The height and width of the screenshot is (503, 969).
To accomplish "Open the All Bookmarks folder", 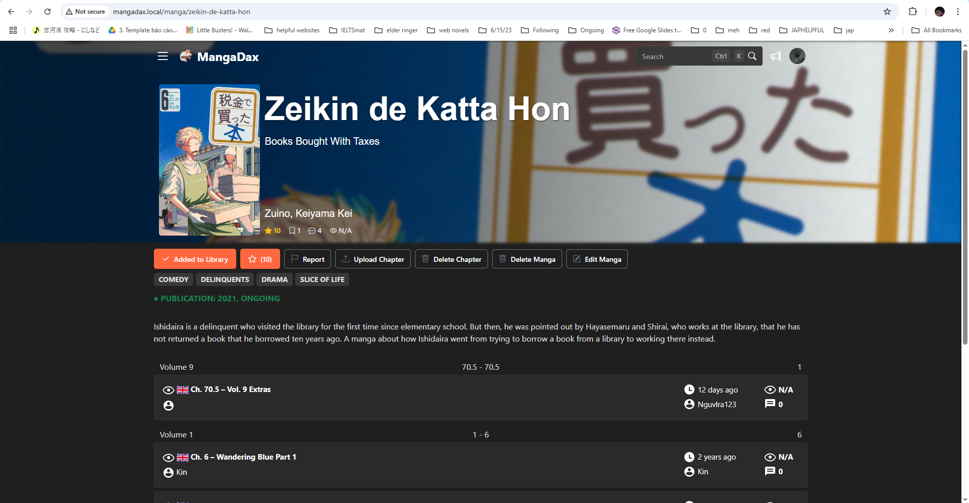I will (x=937, y=30).
